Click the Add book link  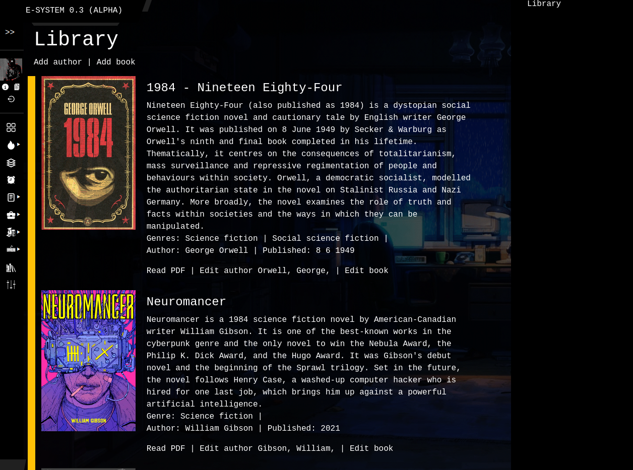(x=116, y=62)
